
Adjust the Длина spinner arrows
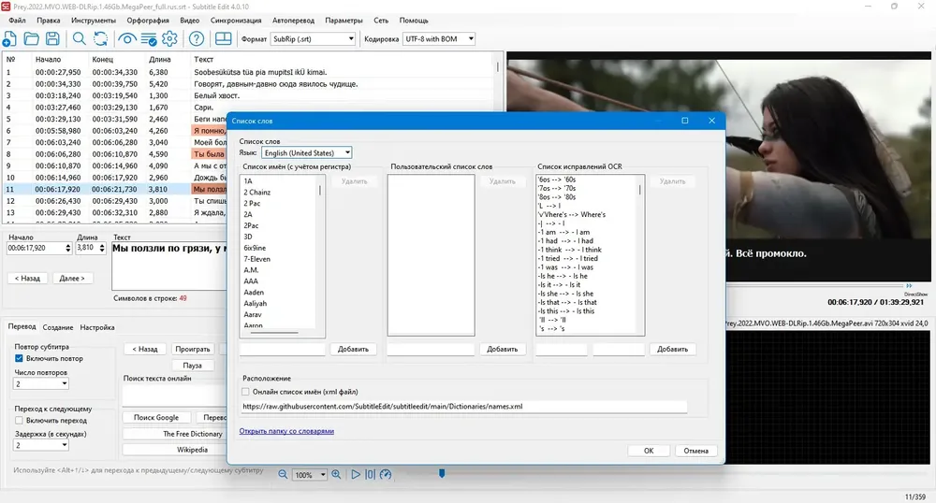coord(101,248)
